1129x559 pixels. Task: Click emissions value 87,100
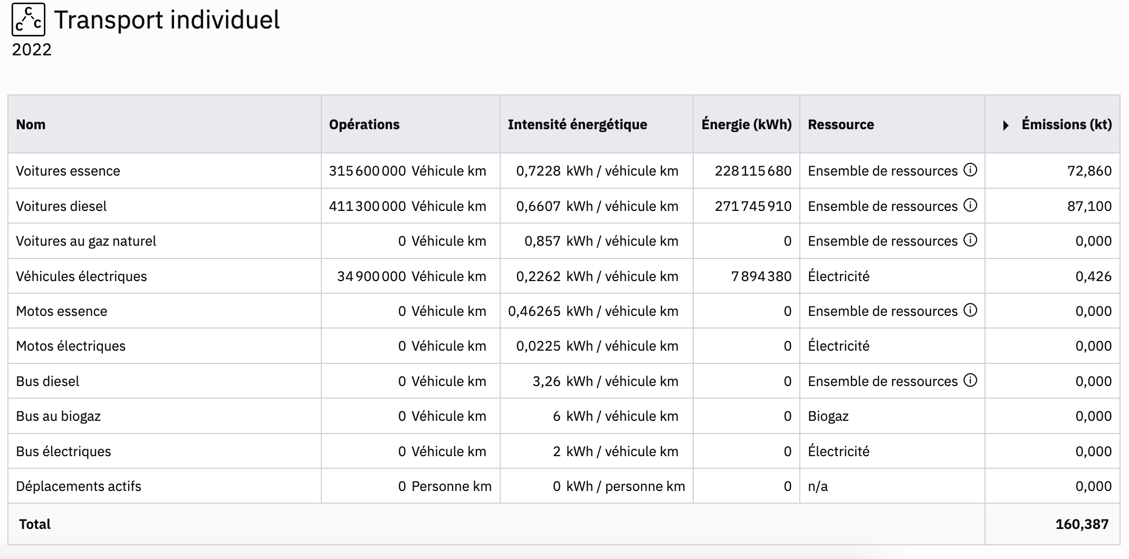[1089, 206]
